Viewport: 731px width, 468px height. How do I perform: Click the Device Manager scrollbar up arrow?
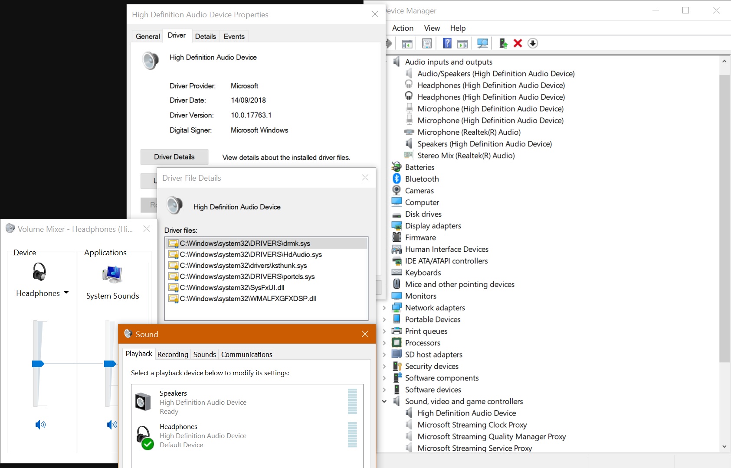[x=724, y=62]
